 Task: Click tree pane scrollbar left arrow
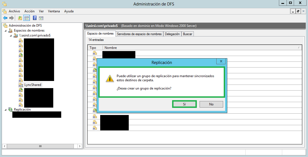tap(4, 146)
